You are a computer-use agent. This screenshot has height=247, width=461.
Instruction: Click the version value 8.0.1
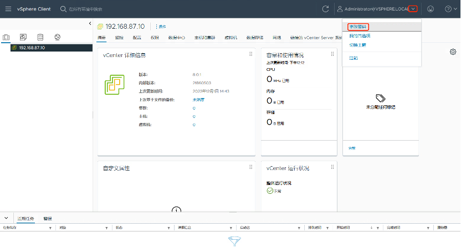tap(197, 75)
